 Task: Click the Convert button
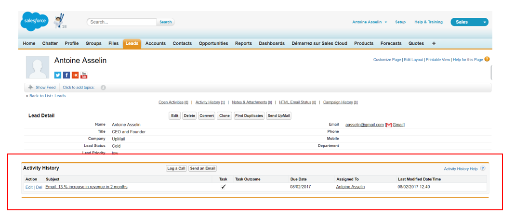(207, 116)
